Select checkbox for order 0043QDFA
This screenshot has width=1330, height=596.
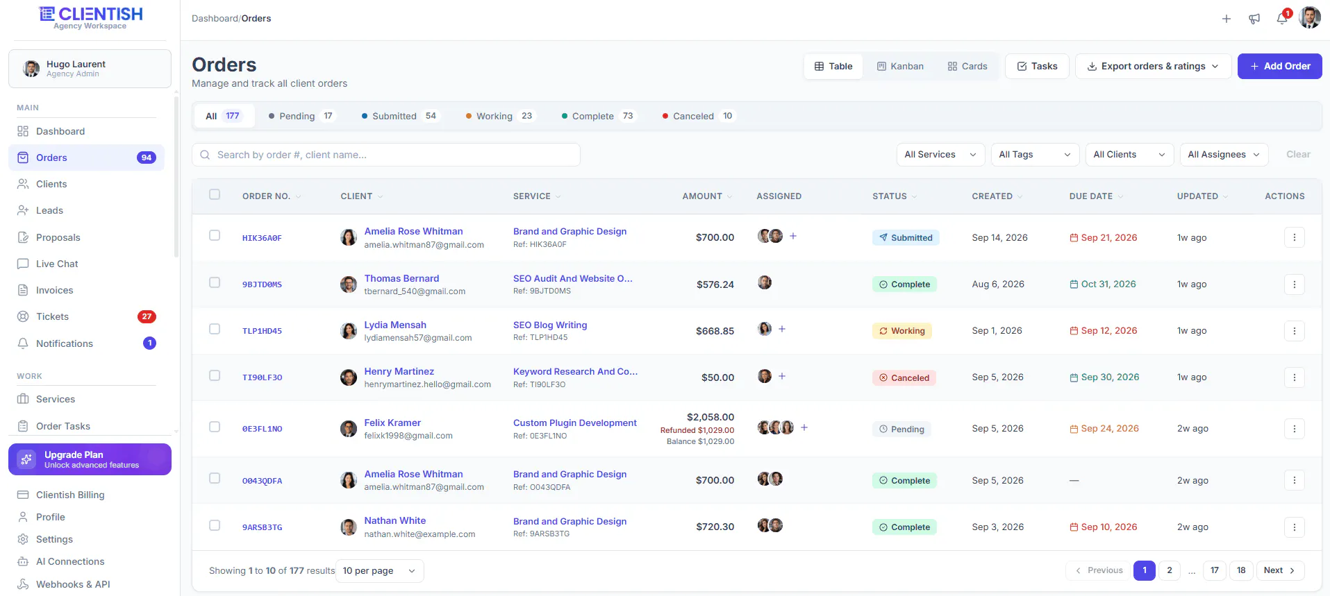215,478
